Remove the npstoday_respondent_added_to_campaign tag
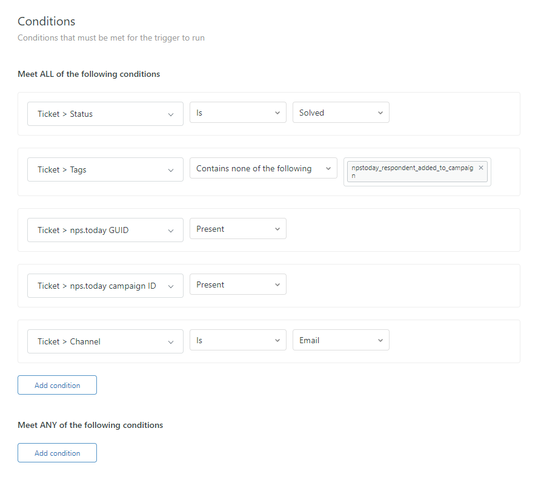 coord(481,168)
